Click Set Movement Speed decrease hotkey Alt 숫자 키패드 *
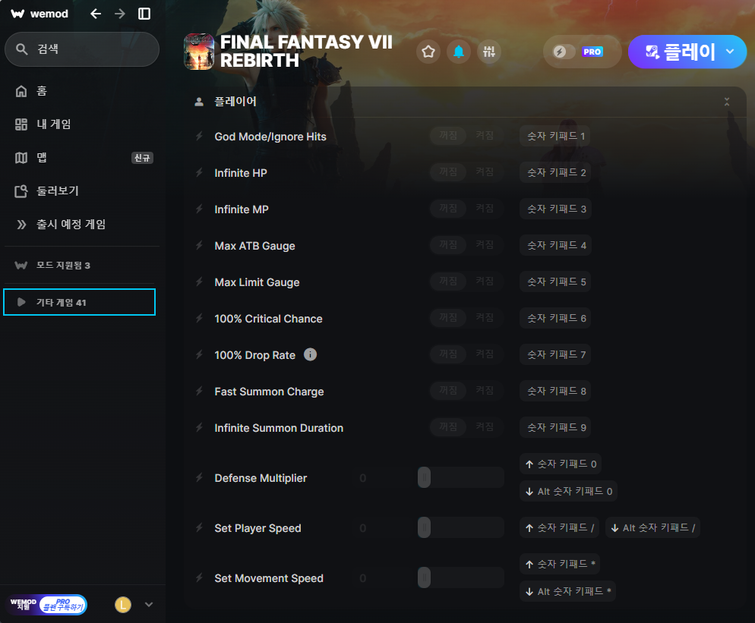Viewport: 755px width, 623px height. (568, 591)
